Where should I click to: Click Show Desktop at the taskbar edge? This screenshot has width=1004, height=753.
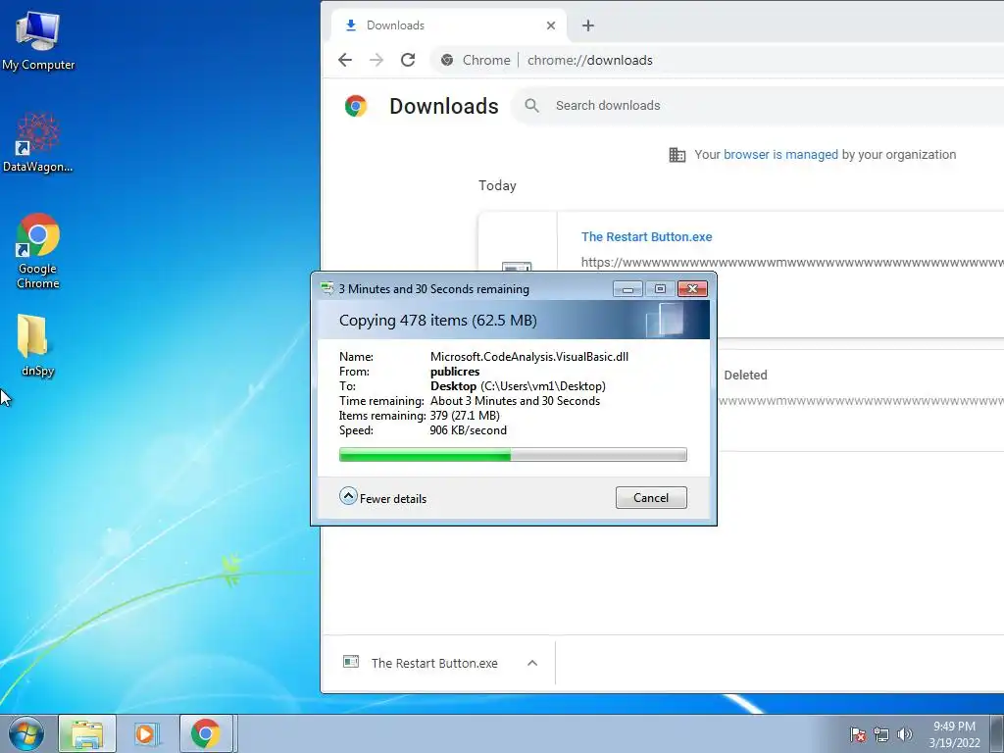997,733
